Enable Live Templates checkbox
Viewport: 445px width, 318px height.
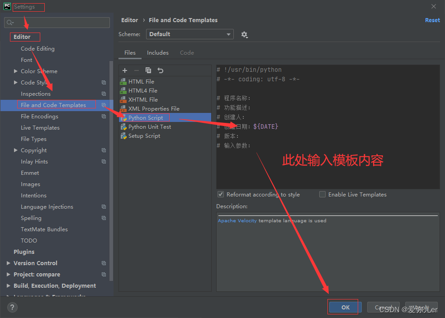coord(322,194)
